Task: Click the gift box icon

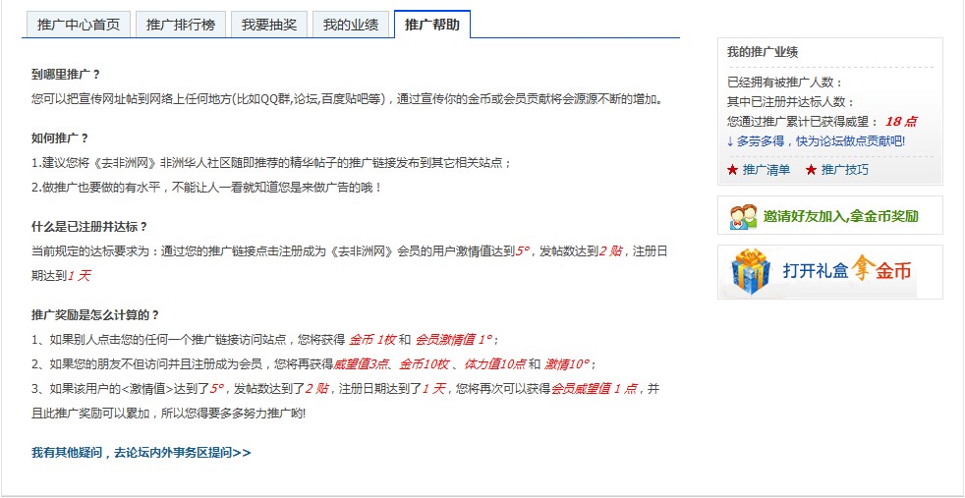Action: tap(751, 272)
